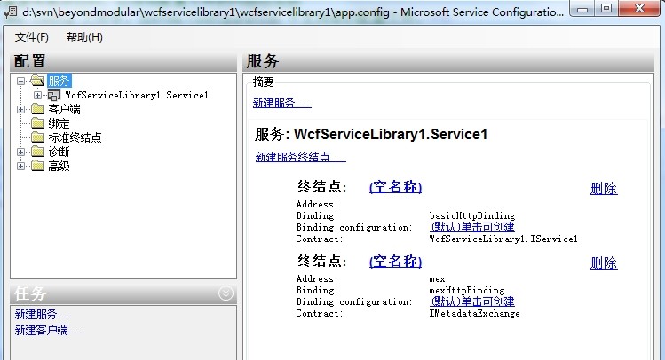Select WcfServiceLibrary1.Service1 in the tree

point(137,95)
